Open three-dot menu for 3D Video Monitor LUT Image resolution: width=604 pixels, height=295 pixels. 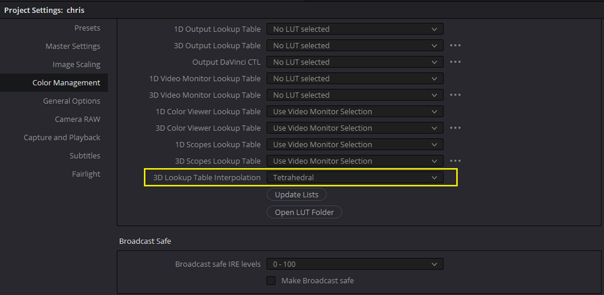coord(455,95)
